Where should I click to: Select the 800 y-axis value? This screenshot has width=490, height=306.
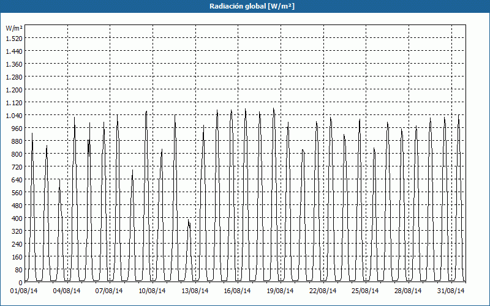click(x=17, y=154)
